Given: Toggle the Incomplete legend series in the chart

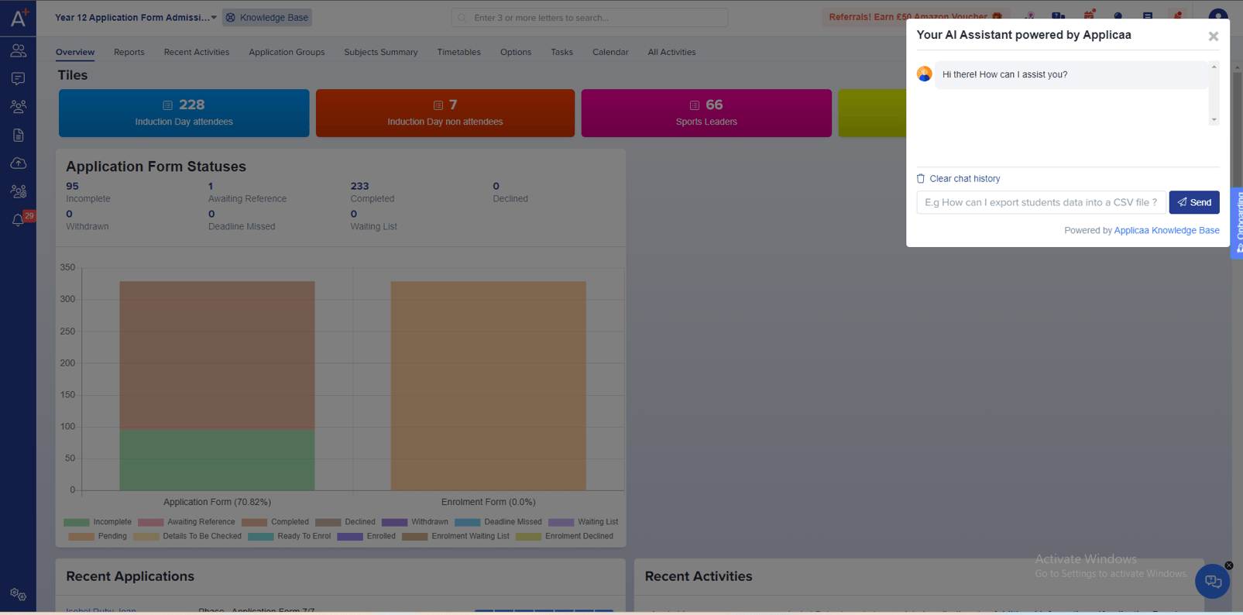Looking at the screenshot, I should 98,522.
